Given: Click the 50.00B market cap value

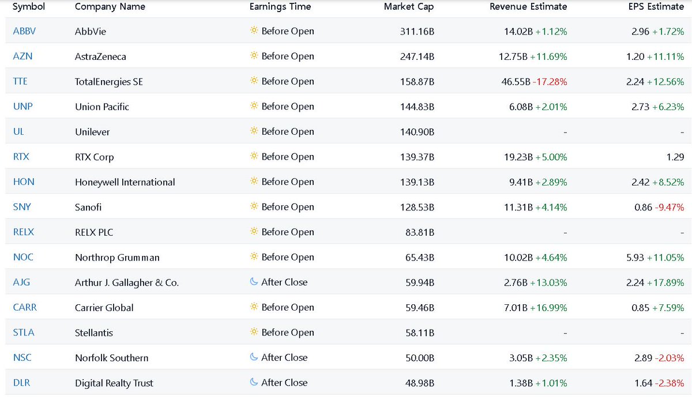Looking at the screenshot, I should pyautogui.click(x=420, y=358).
